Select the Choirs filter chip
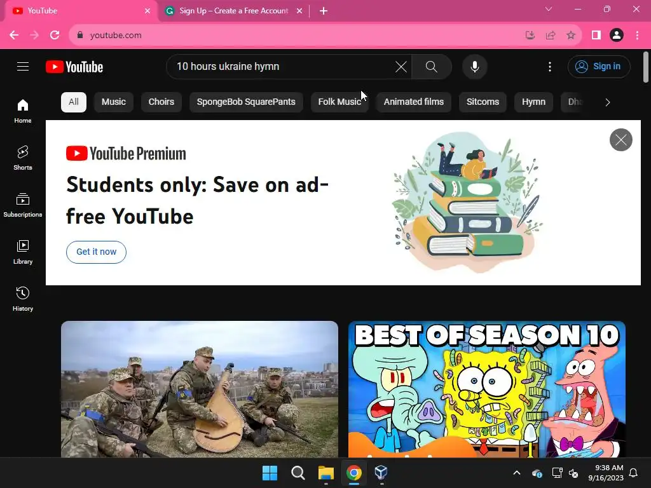Image resolution: width=651 pixels, height=488 pixels. (x=161, y=102)
